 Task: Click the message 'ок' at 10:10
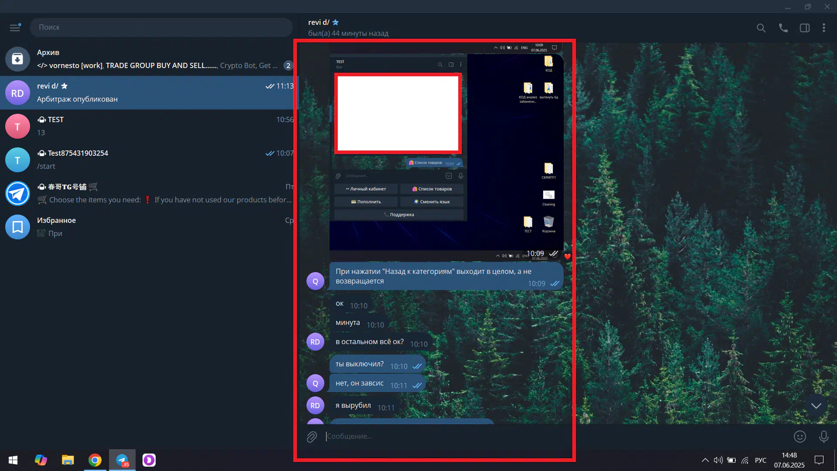[x=351, y=304]
